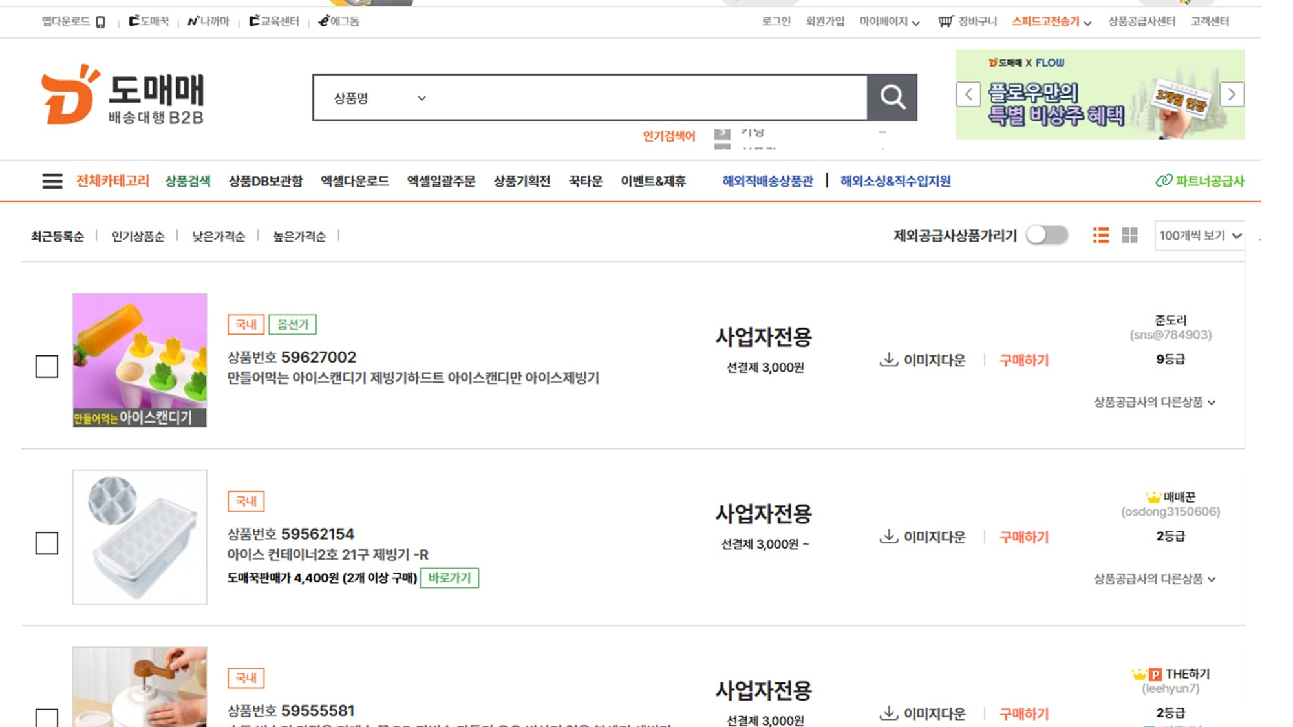Expand 상품공급사의 다른상품 for 매매꾼
The width and height of the screenshot is (1293, 727).
pos(1155,579)
